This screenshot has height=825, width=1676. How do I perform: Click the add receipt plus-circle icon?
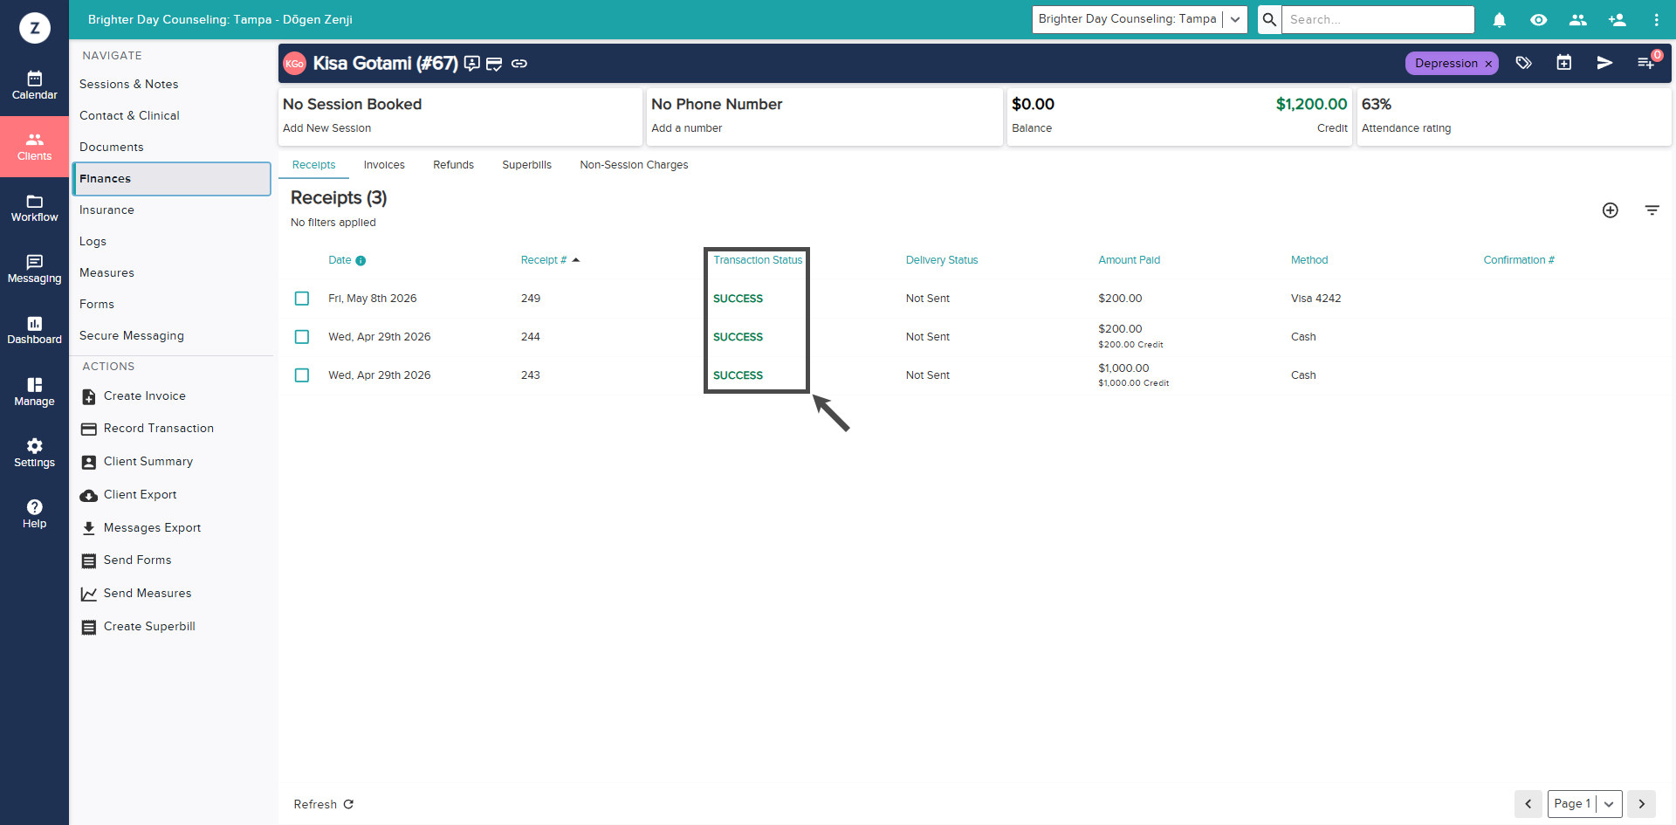click(1611, 210)
